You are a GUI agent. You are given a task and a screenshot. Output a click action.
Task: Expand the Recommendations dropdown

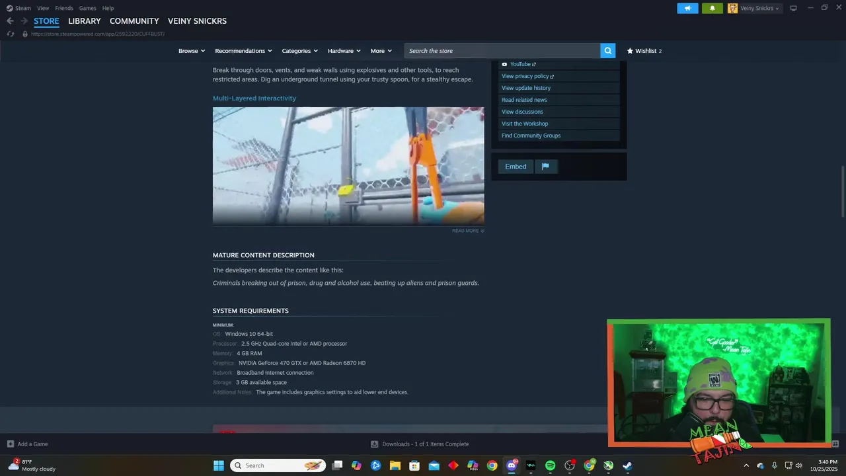tap(244, 51)
